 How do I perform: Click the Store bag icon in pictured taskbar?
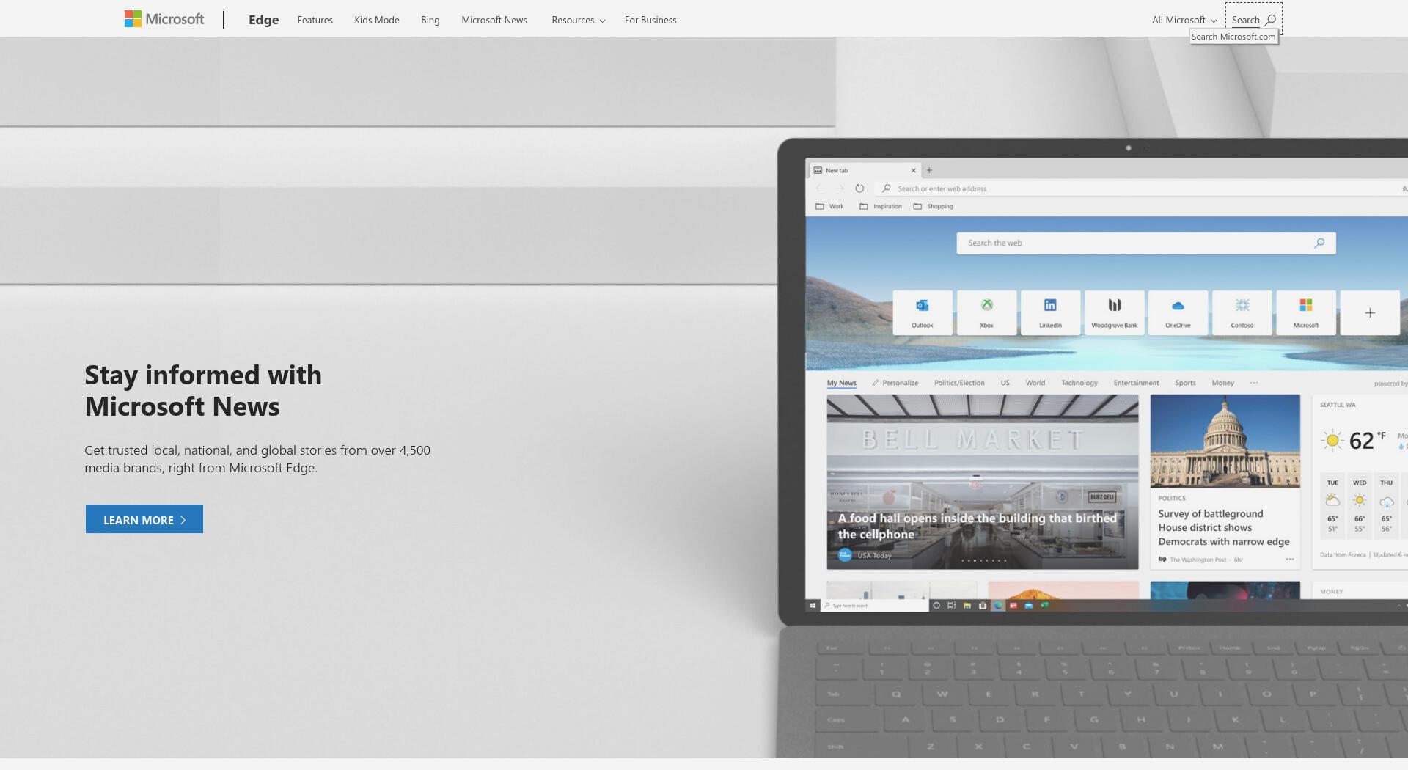(x=983, y=606)
